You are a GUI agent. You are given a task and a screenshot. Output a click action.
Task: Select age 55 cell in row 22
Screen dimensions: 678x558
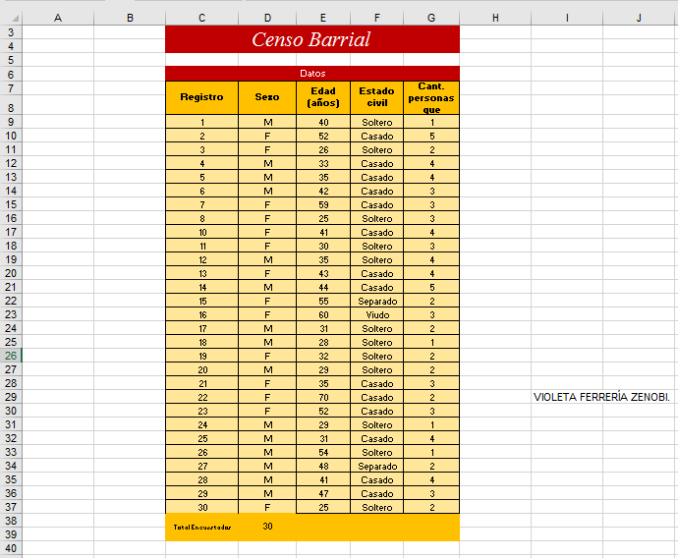coord(323,302)
